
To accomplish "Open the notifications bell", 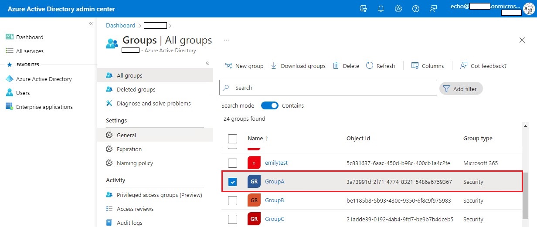I will (381, 9).
